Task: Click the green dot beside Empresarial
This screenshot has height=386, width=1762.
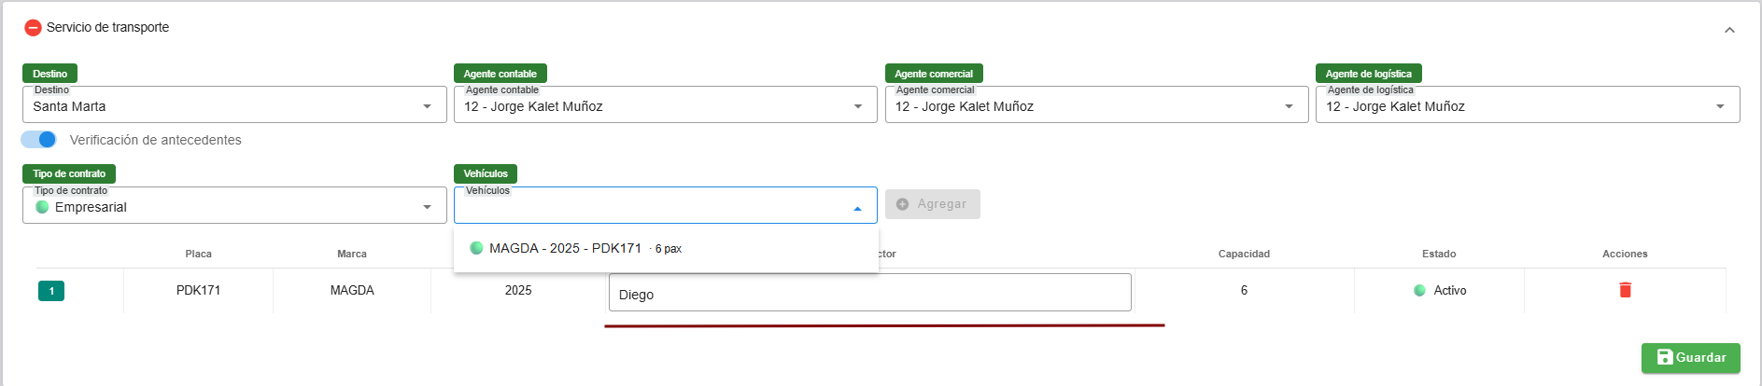Action: (42, 207)
